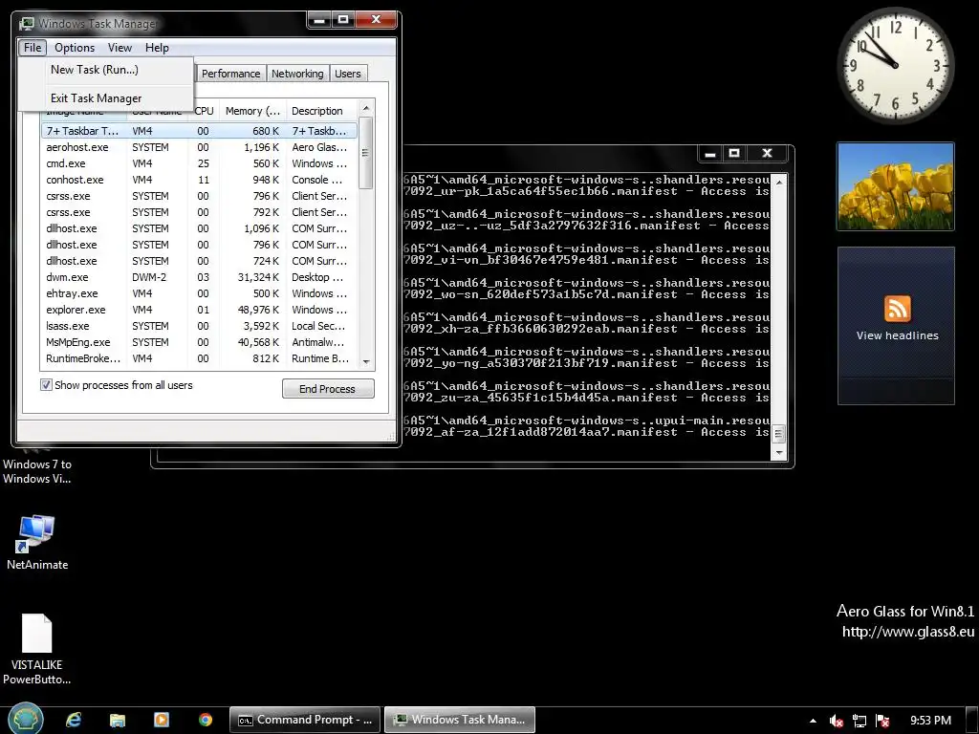Click the muted volume tray icon
This screenshot has width=979, height=734.
(836, 721)
